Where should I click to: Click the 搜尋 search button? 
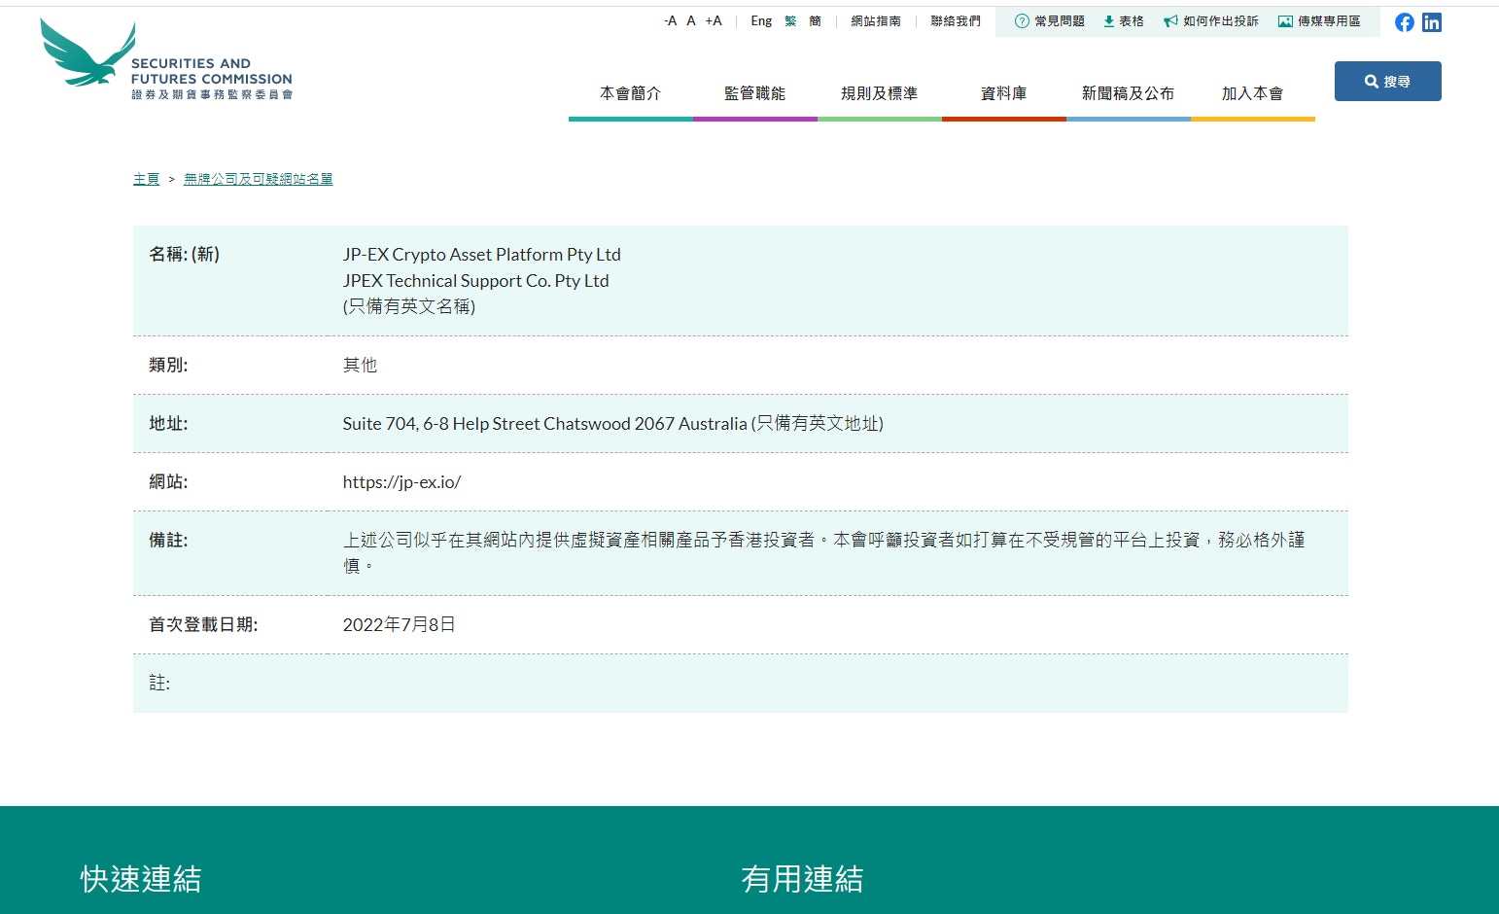[x=1387, y=81]
